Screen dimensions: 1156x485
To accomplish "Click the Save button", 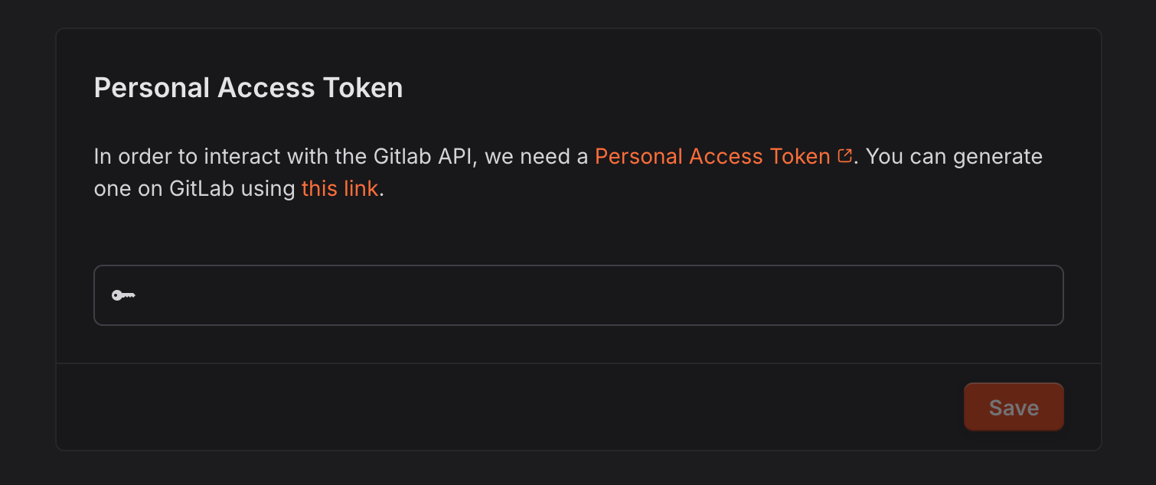I will click(1014, 406).
